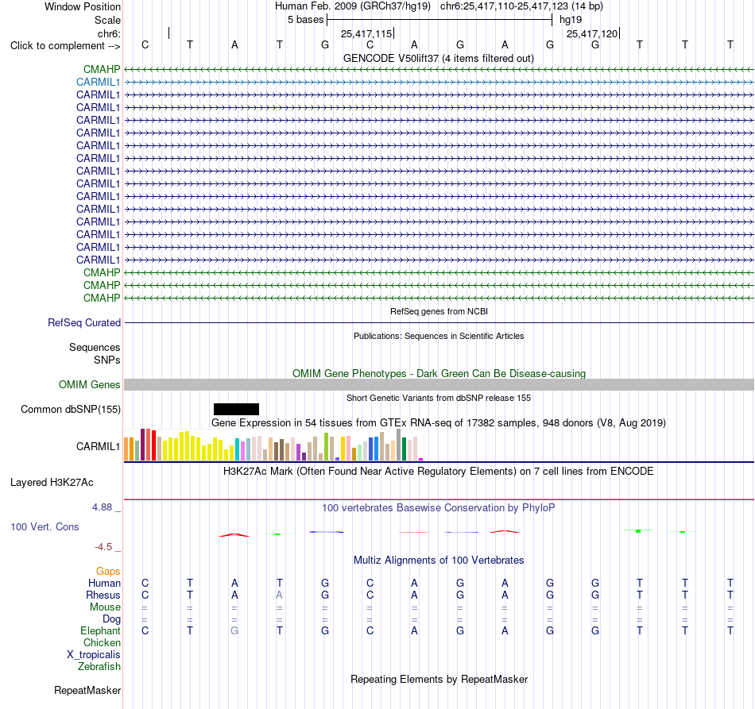
Task: Click the CARMIL1 label beside the GTEx bars
Action: 99,446
